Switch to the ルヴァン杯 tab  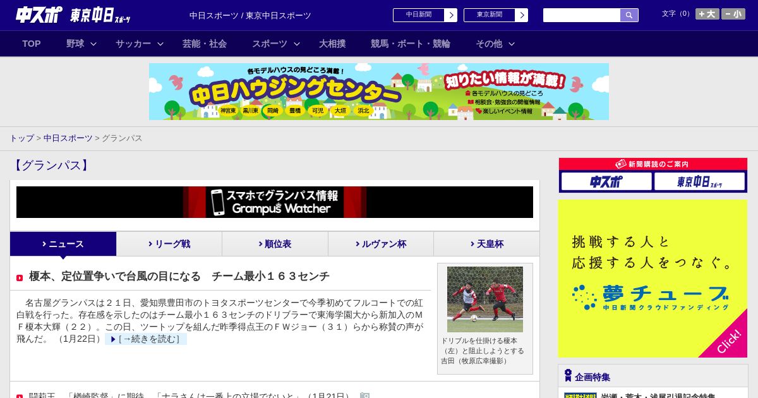[x=381, y=244]
